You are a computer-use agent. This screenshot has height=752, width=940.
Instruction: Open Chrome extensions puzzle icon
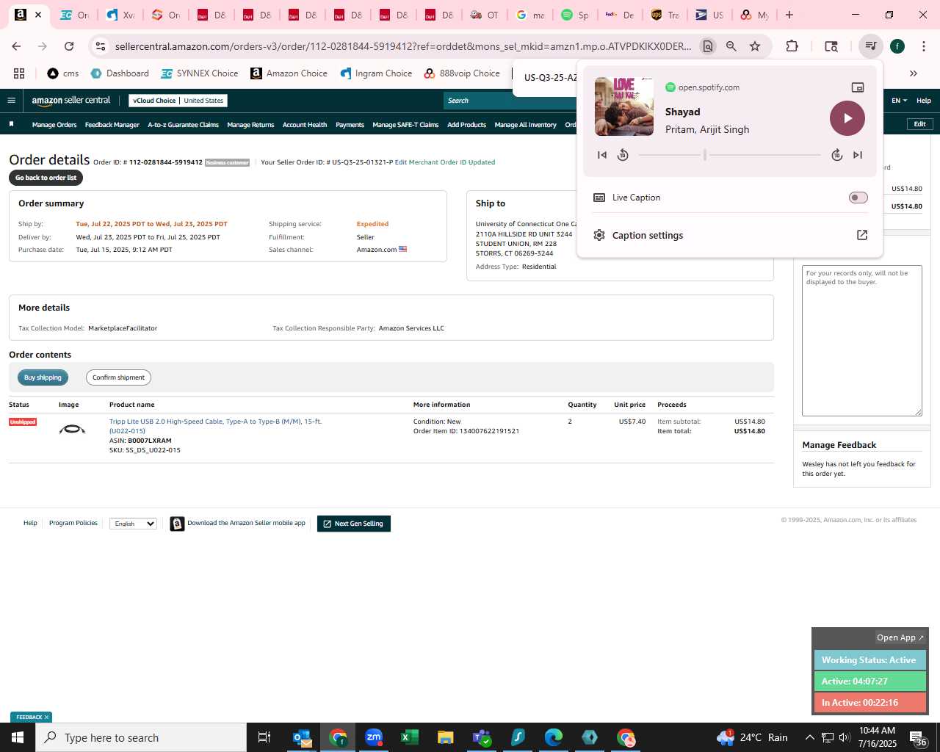coord(792,46)
